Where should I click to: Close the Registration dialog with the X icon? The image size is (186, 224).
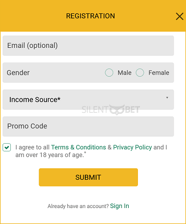pyautogui.click(x=180, y=16)
